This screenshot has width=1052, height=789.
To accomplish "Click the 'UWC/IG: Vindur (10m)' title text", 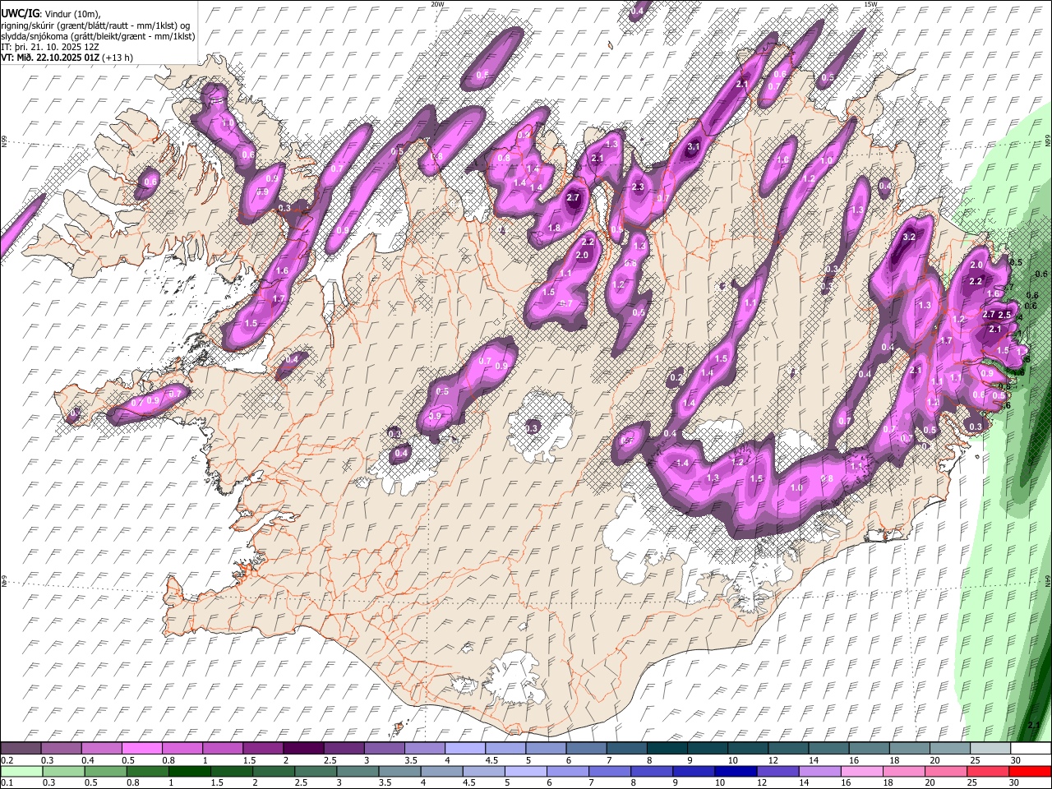I will (50, 14).
